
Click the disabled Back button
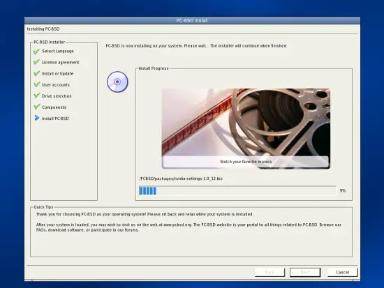point(269,273)
